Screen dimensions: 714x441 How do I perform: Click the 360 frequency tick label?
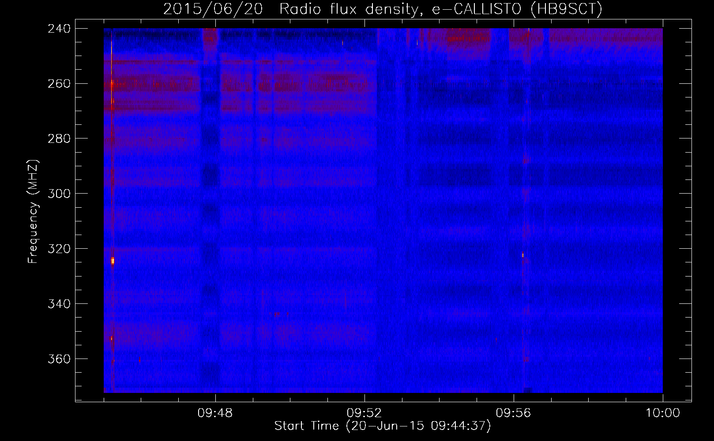tap(59, 359)
